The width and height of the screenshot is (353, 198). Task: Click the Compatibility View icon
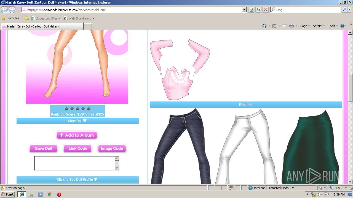point(251,10)
